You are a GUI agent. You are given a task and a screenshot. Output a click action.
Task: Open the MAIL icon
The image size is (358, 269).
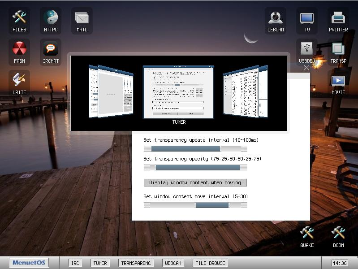(82, 21)
